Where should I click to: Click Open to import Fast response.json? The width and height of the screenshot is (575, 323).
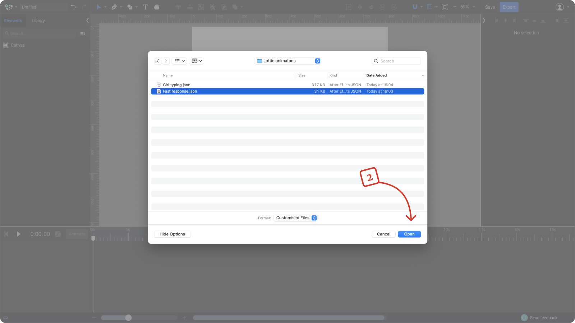point(409,234)
